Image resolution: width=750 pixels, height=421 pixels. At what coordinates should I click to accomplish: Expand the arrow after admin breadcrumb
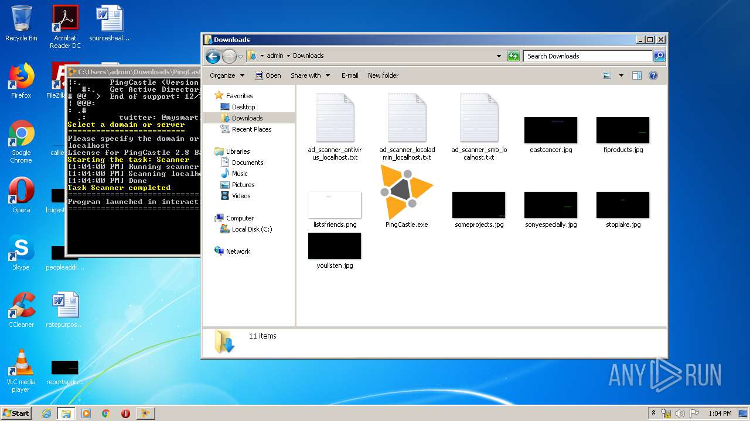288,56
